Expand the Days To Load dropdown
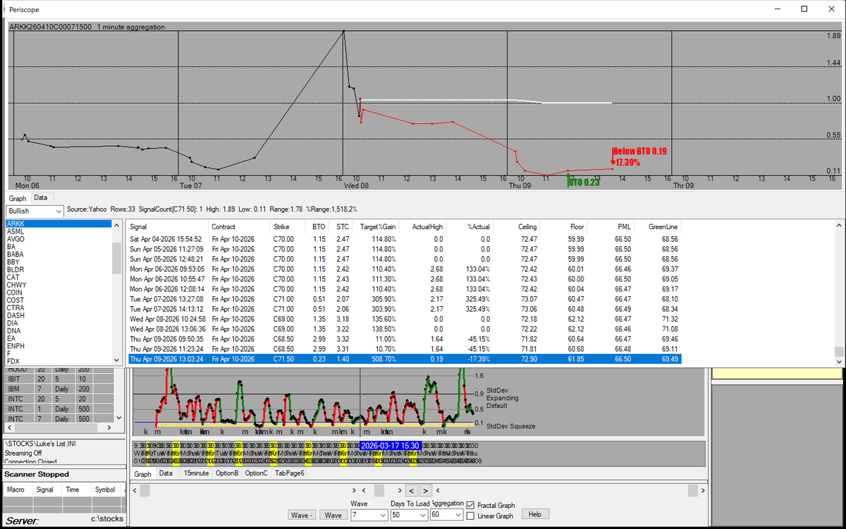This screenshot has height=529, width=846. (409, 515)
